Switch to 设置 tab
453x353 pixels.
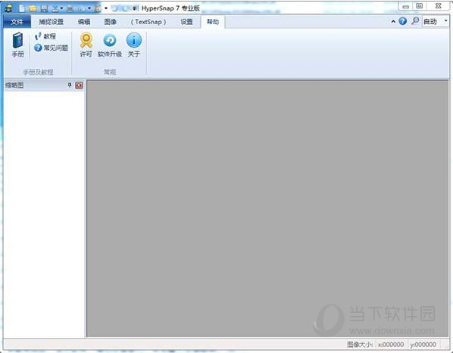click(x=186, y=22)
